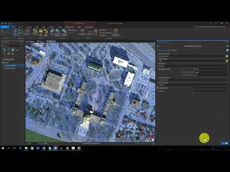Click the Contents search field
Screen dimensions: 230x172
(11, 46)
